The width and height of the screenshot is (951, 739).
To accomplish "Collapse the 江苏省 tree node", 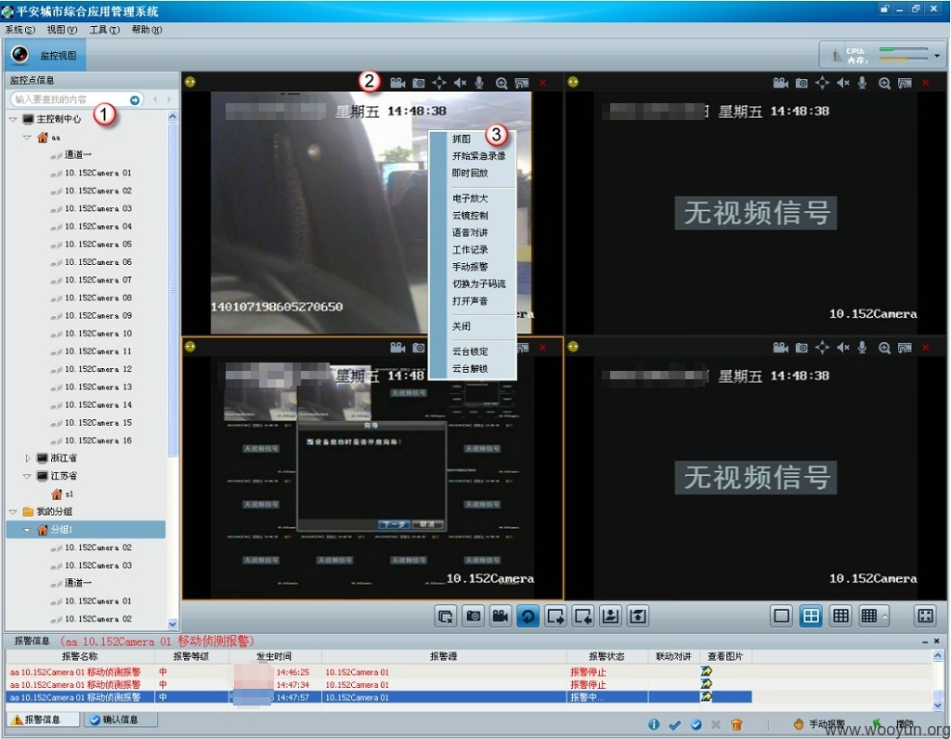I will [x=27, y=476].
